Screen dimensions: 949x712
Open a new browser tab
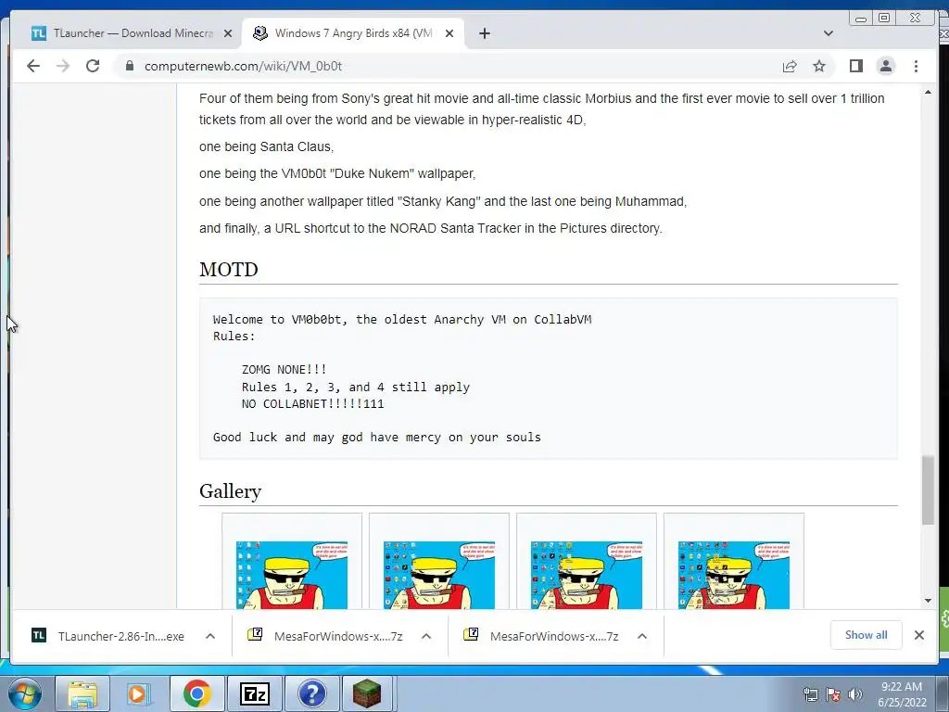tap(484, 33)
